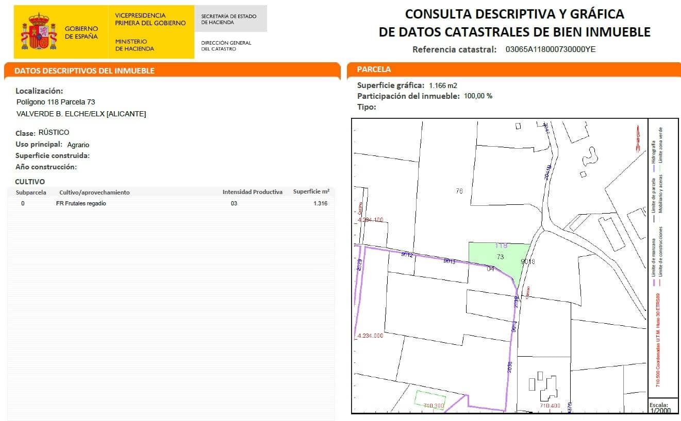
Task: Click the Escala 1/2000 box
Action: click(662, 407)
